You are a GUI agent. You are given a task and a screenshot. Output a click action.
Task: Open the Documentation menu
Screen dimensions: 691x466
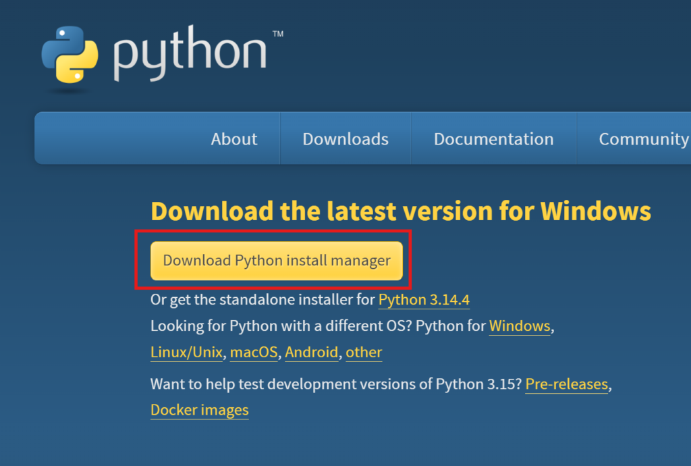pyautogui.click(x=493, y=139)
